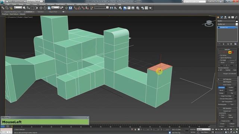239x134 pixels.
Task: Click the Go to End playback button
Action: click(225, 130)
